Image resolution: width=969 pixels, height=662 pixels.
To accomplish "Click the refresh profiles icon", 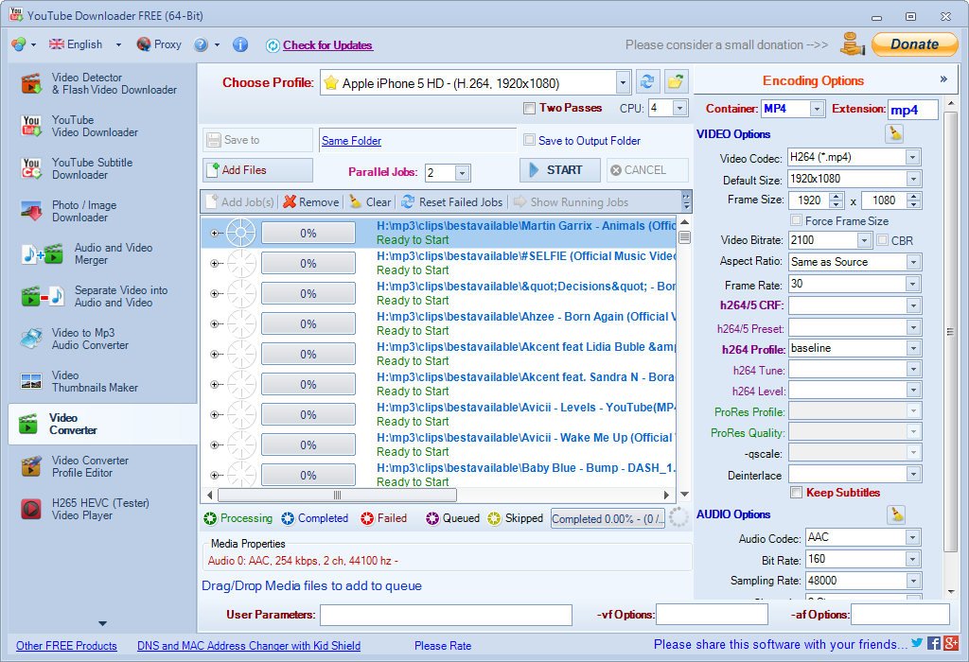I will pyautogui.click(x=647, y=82).
